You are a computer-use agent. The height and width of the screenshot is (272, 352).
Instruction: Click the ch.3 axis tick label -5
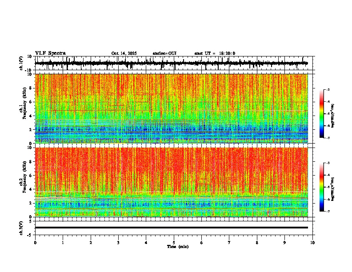30,235
